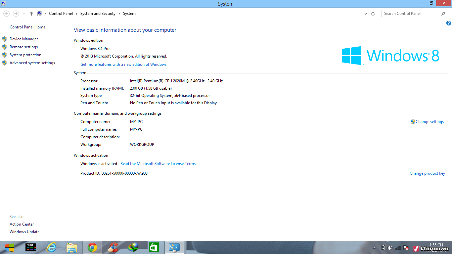Image resolution: width=452 pixels, height=254 pixels.
Task: Click the Windows Start button on taskbar
Action: pyautogui.click(x=9, y=247)
